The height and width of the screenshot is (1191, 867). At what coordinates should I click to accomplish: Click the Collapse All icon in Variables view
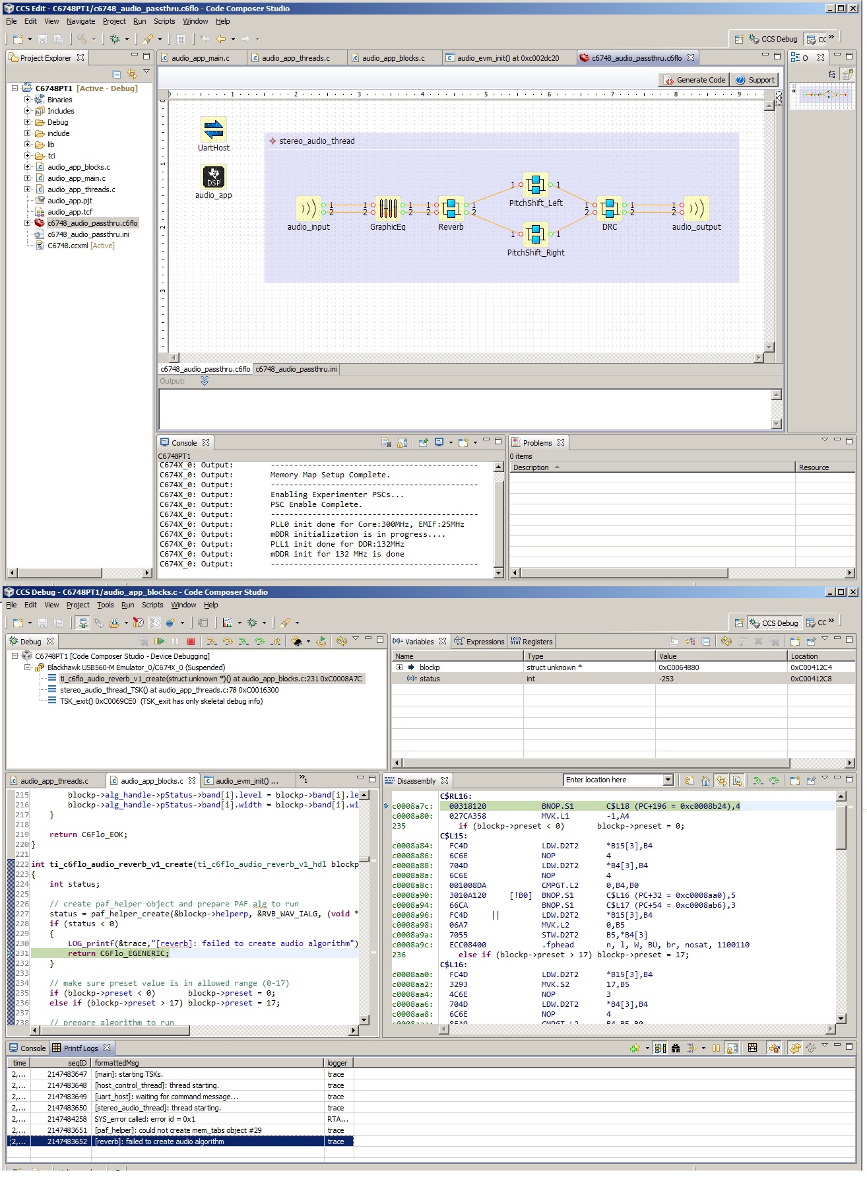pyautogui.click(x=706, y=641)
